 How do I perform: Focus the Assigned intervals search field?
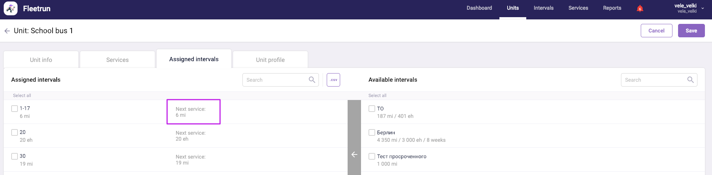pyautogui.click(x=275, y=80)
